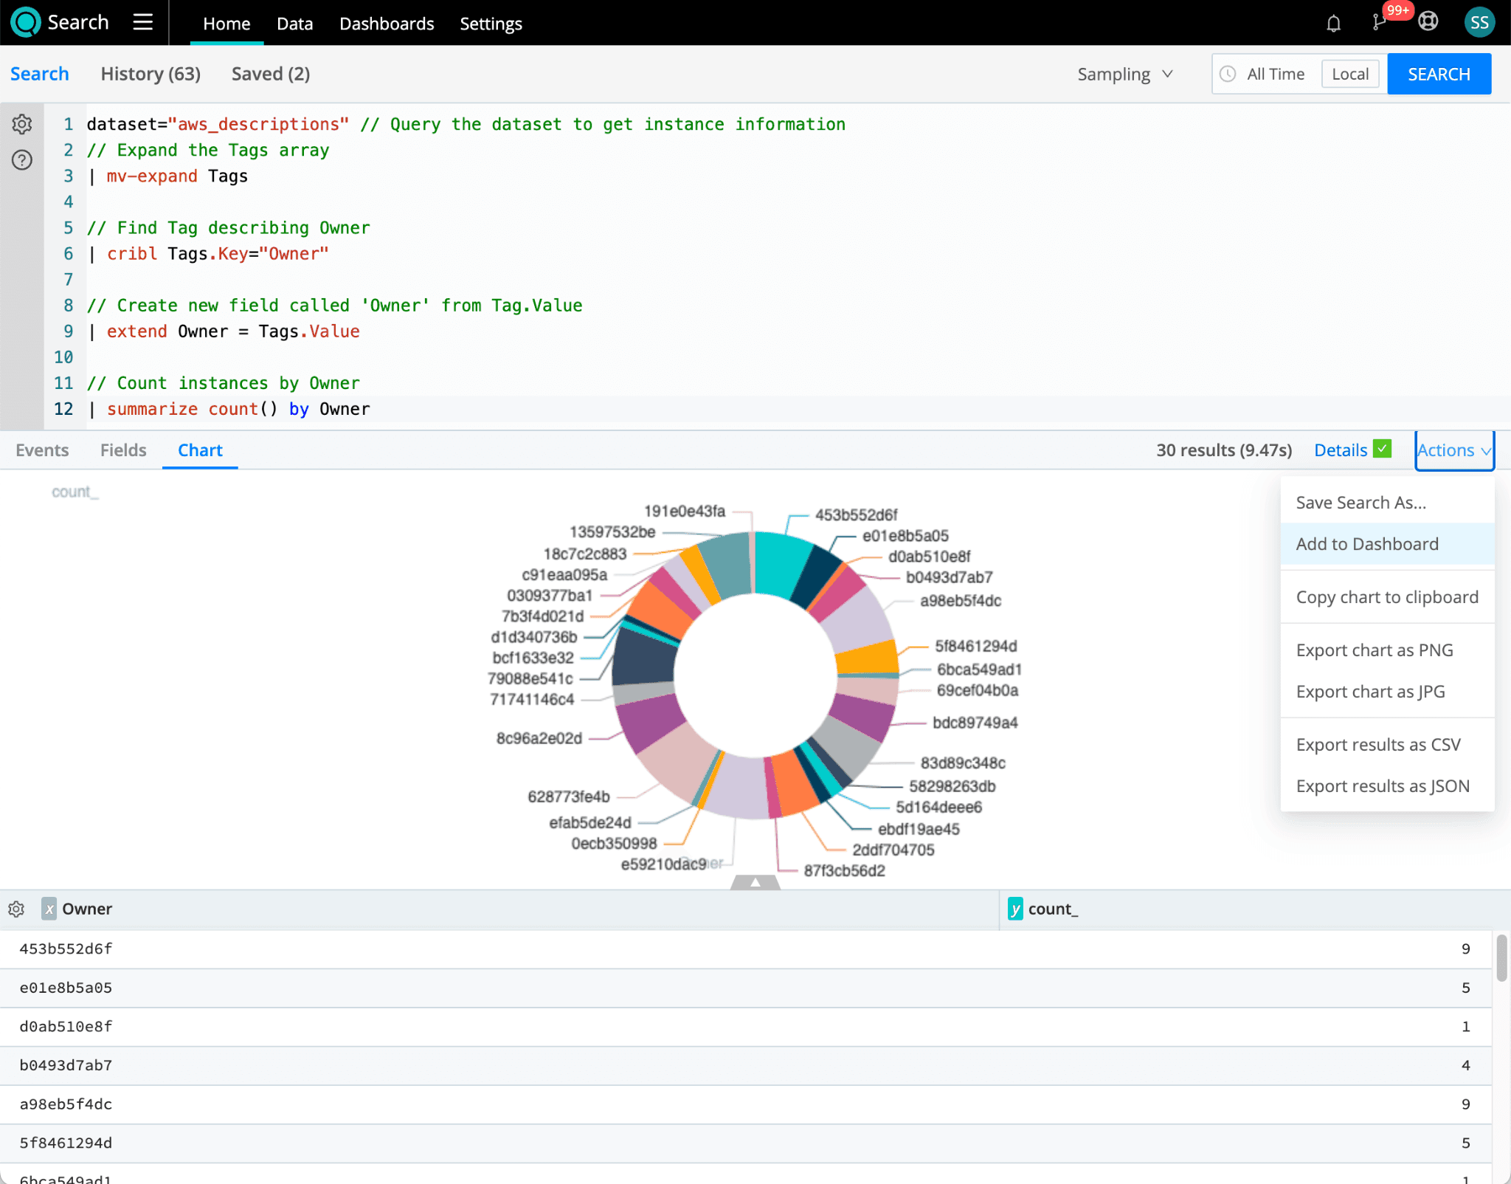Open editor settings gear icon
Screen dimensions: 1511x1184
22,124
